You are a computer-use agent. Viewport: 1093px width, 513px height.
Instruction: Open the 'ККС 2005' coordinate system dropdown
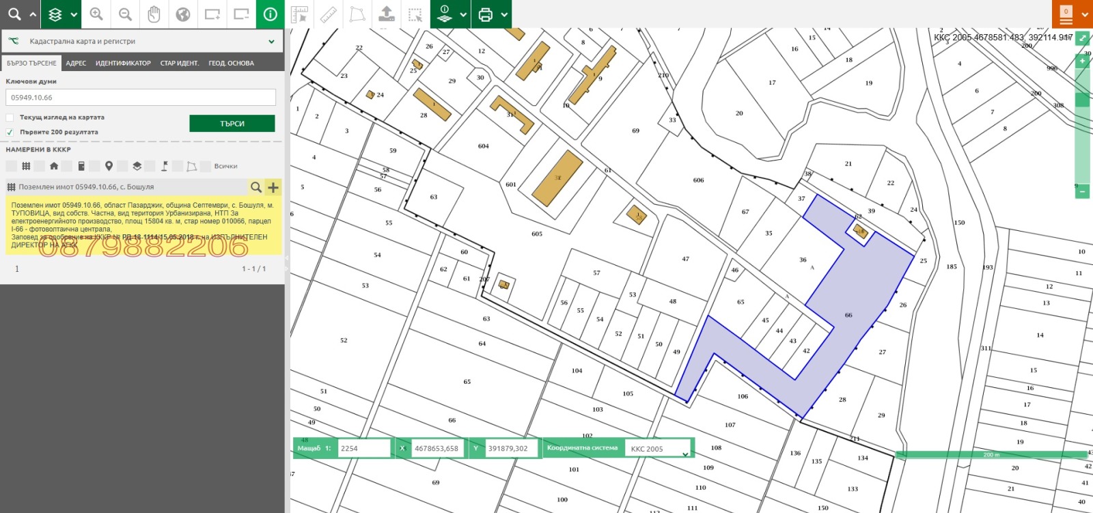point(684,454)
